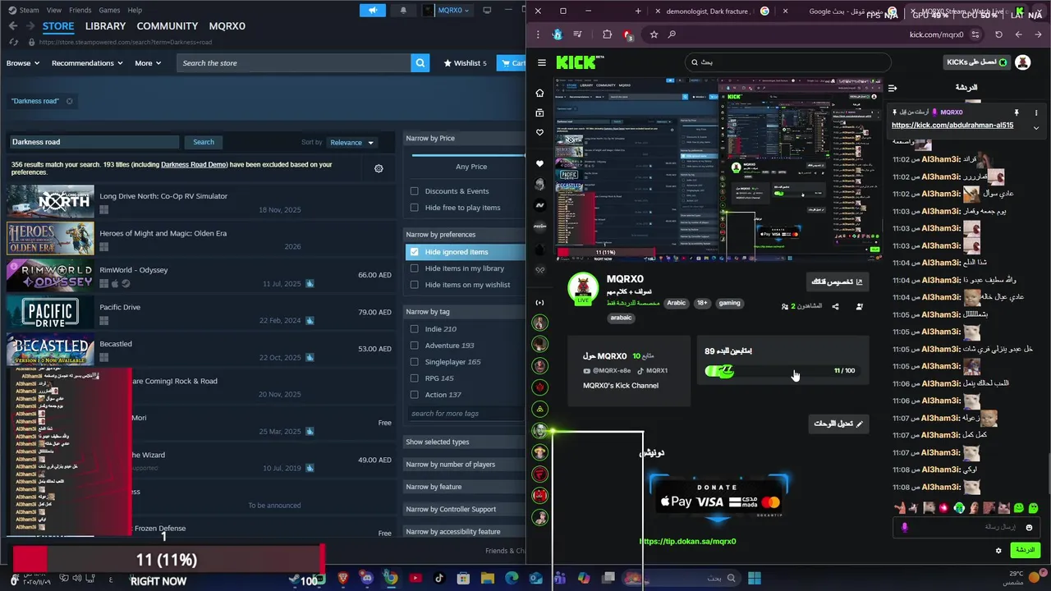Open TikTok from taskbar
Screen dimensions: 1051x591
click(x=439, y=578)
